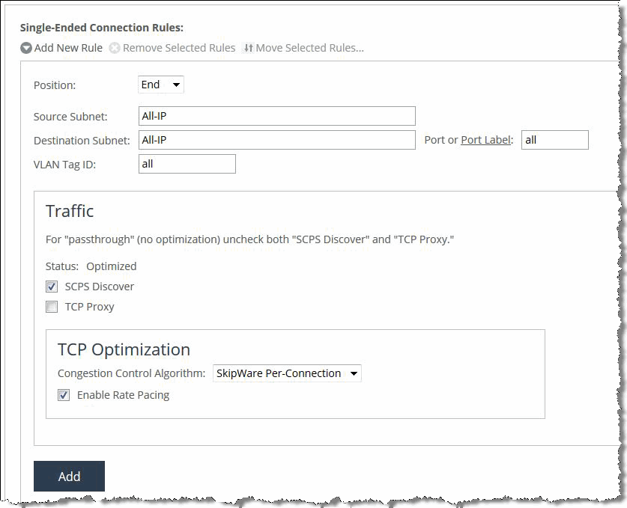The image size is (627, 508).
Task: Toggle the Enable Rate Pacing checkbox
Action: 64,395
